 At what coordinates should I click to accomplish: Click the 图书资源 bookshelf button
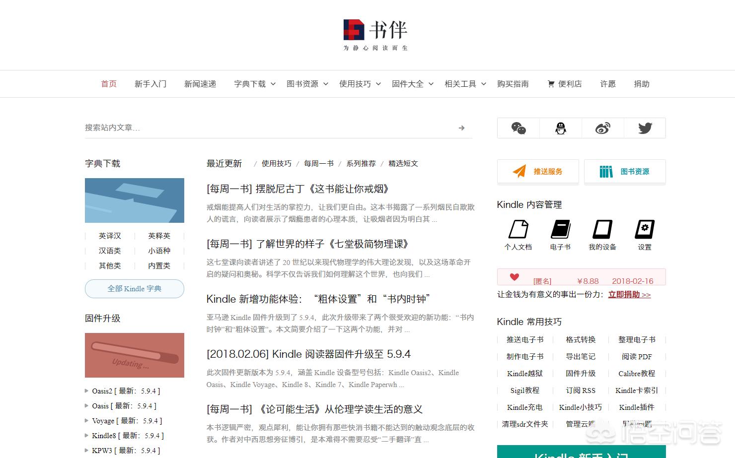pyautogui.click(x=625, y=172)
